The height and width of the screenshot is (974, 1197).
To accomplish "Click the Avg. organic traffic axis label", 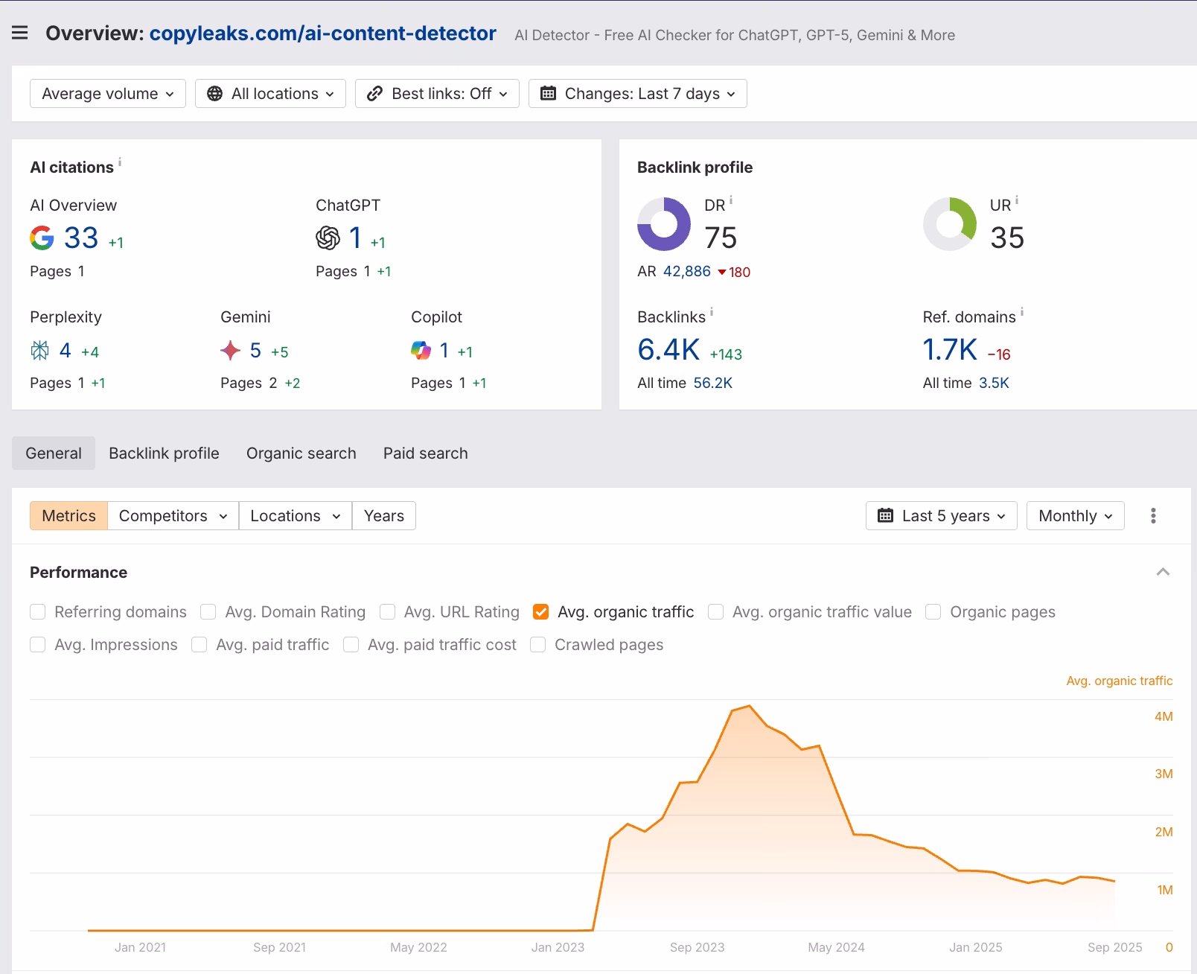I will click(1120, 681).
